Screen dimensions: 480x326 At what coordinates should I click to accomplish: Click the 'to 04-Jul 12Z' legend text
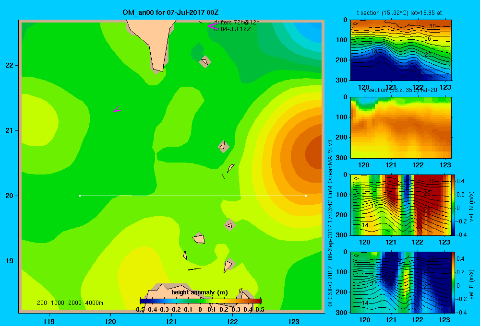click(x=232, y=29)
